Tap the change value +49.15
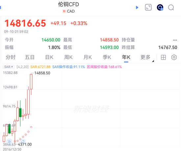Viewport: 181px width, 151px height. coord(58,23)
